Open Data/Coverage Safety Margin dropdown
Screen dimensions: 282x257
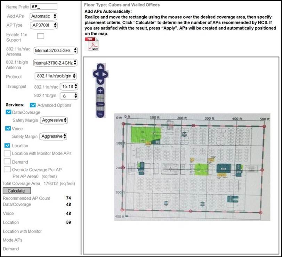(54, 120)
